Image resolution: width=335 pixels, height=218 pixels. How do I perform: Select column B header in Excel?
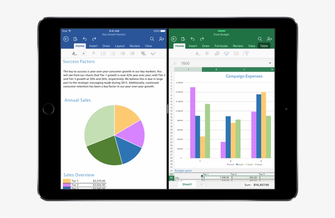[216, 69]
